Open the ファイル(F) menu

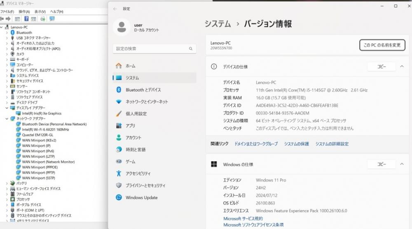7,12
